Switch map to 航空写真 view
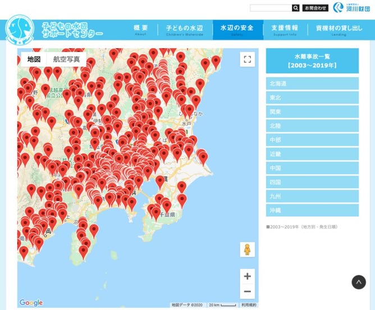This screenshot has height=310, width=375. click(x=66, y=59)
